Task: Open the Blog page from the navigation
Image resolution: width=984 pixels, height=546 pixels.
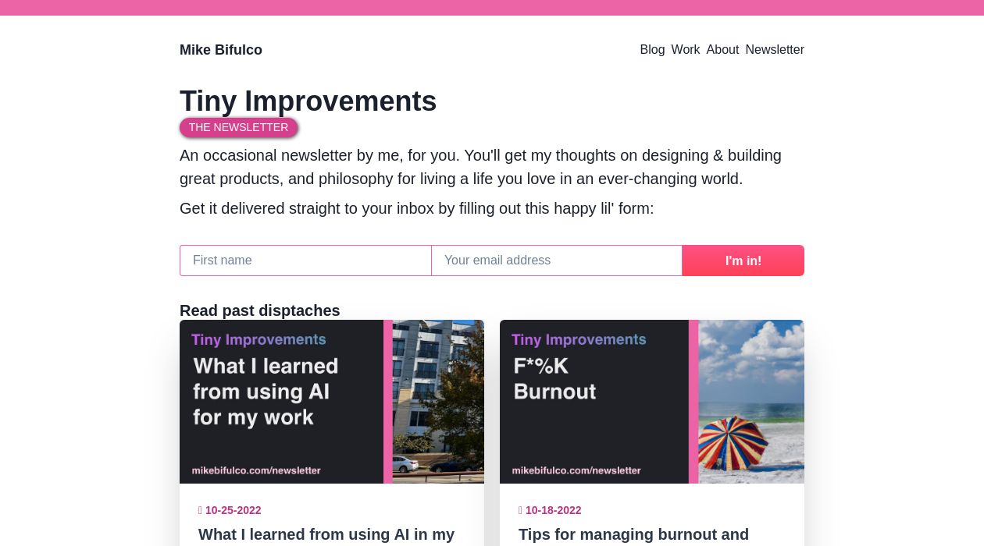Action: [x=652, y=49]
